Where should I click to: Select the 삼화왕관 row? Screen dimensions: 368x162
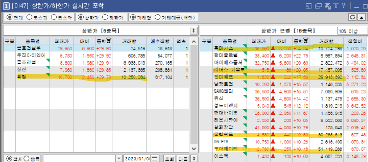click(284, 127)
